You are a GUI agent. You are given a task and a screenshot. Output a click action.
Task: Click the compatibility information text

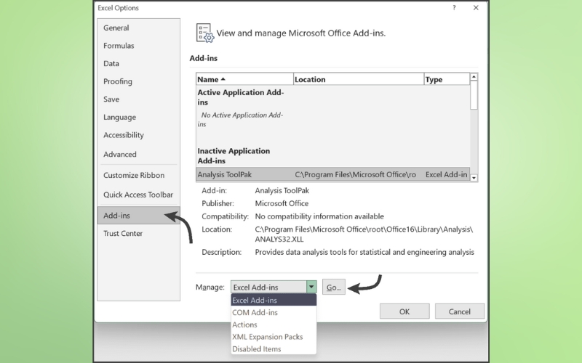(319, 216)
